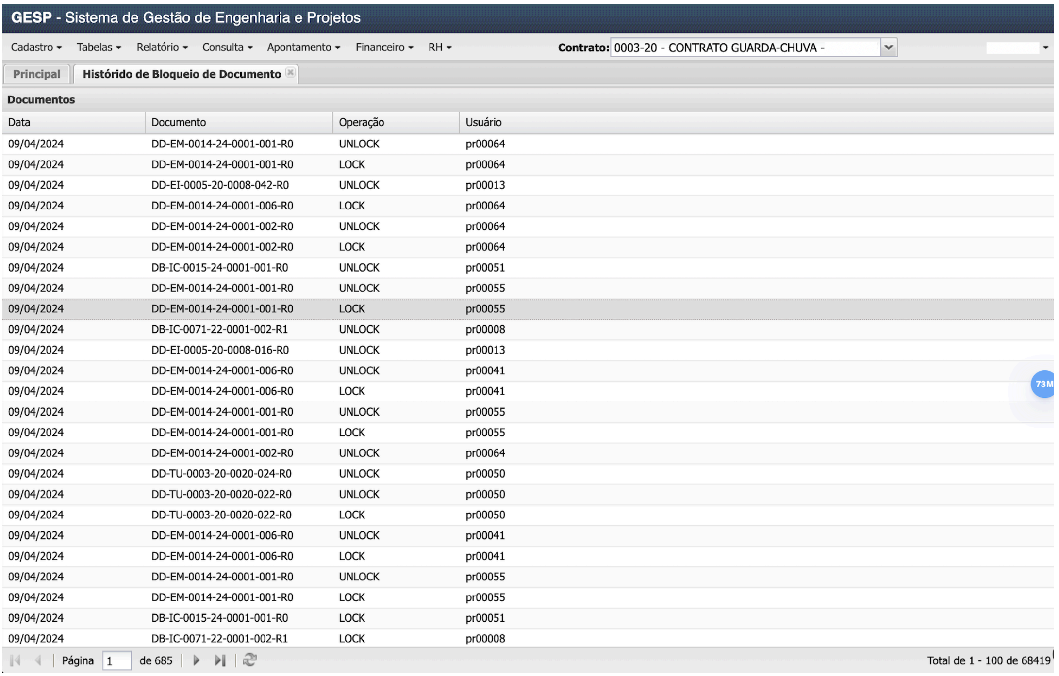
Task: Jump to last page icon
Action: click(x=220, y=660)
